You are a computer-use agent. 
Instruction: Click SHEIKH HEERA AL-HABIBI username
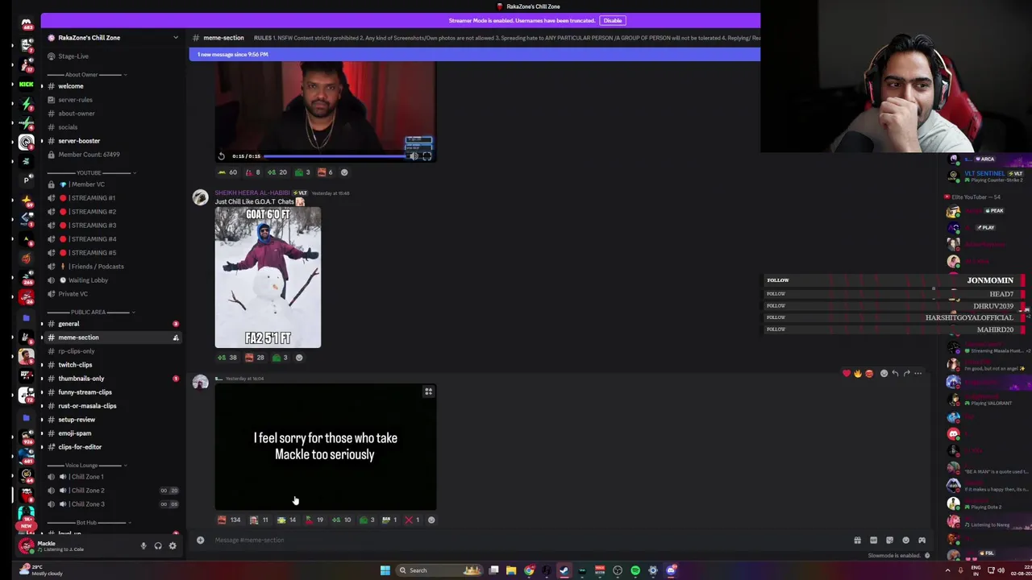tap(252, 193)
